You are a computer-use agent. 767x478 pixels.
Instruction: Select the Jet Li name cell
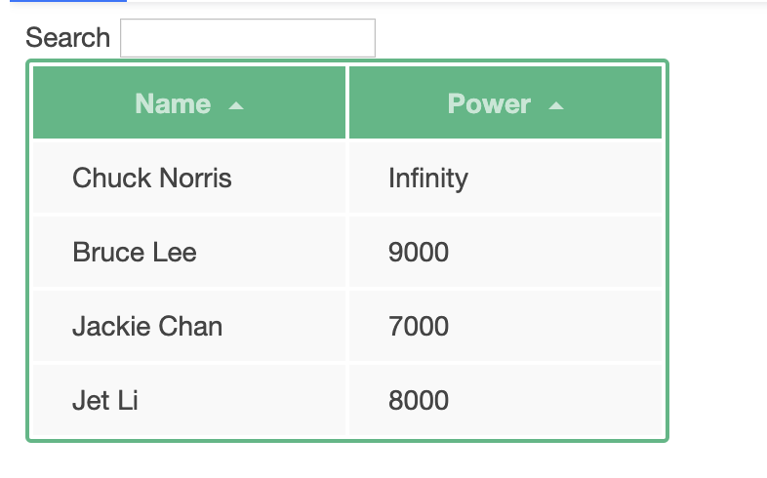pos(104,400)
